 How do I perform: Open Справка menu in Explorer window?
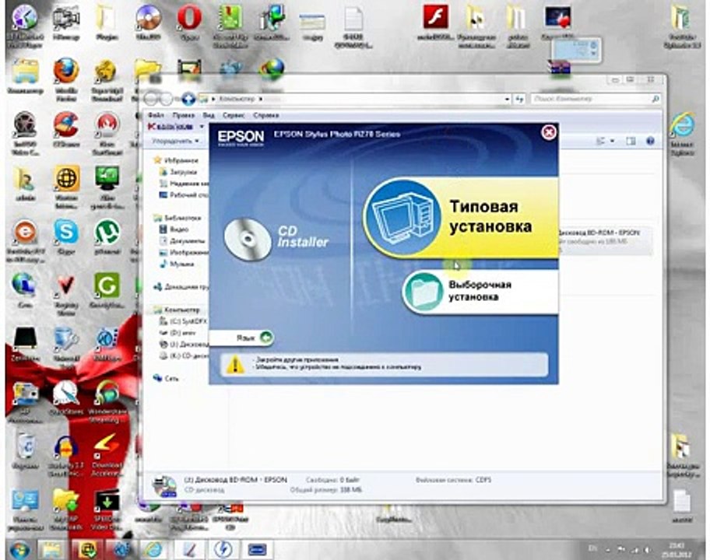click(x=265, y=115)
